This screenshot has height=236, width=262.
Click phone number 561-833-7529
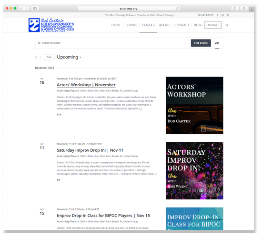click(x=205, y=15)
